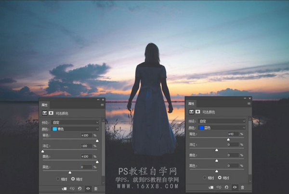Screen dimensions: 289x194
Task: Close the Blue Properties panel
Action: [x=250, y=98]
